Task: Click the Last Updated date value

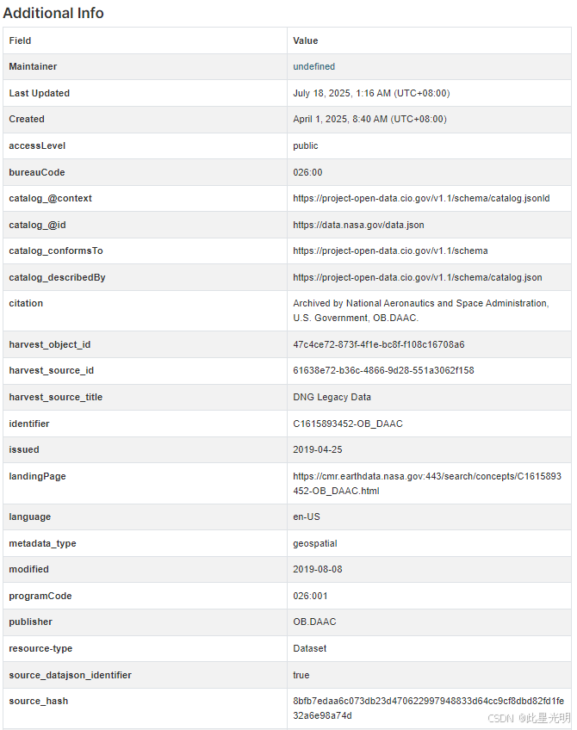Action: coord(371,93)
